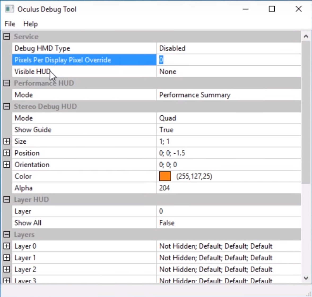Viewport: 312px width, 297px height.
Task: Expand the Layer 1 entry
Action: (x=7, y=258)
